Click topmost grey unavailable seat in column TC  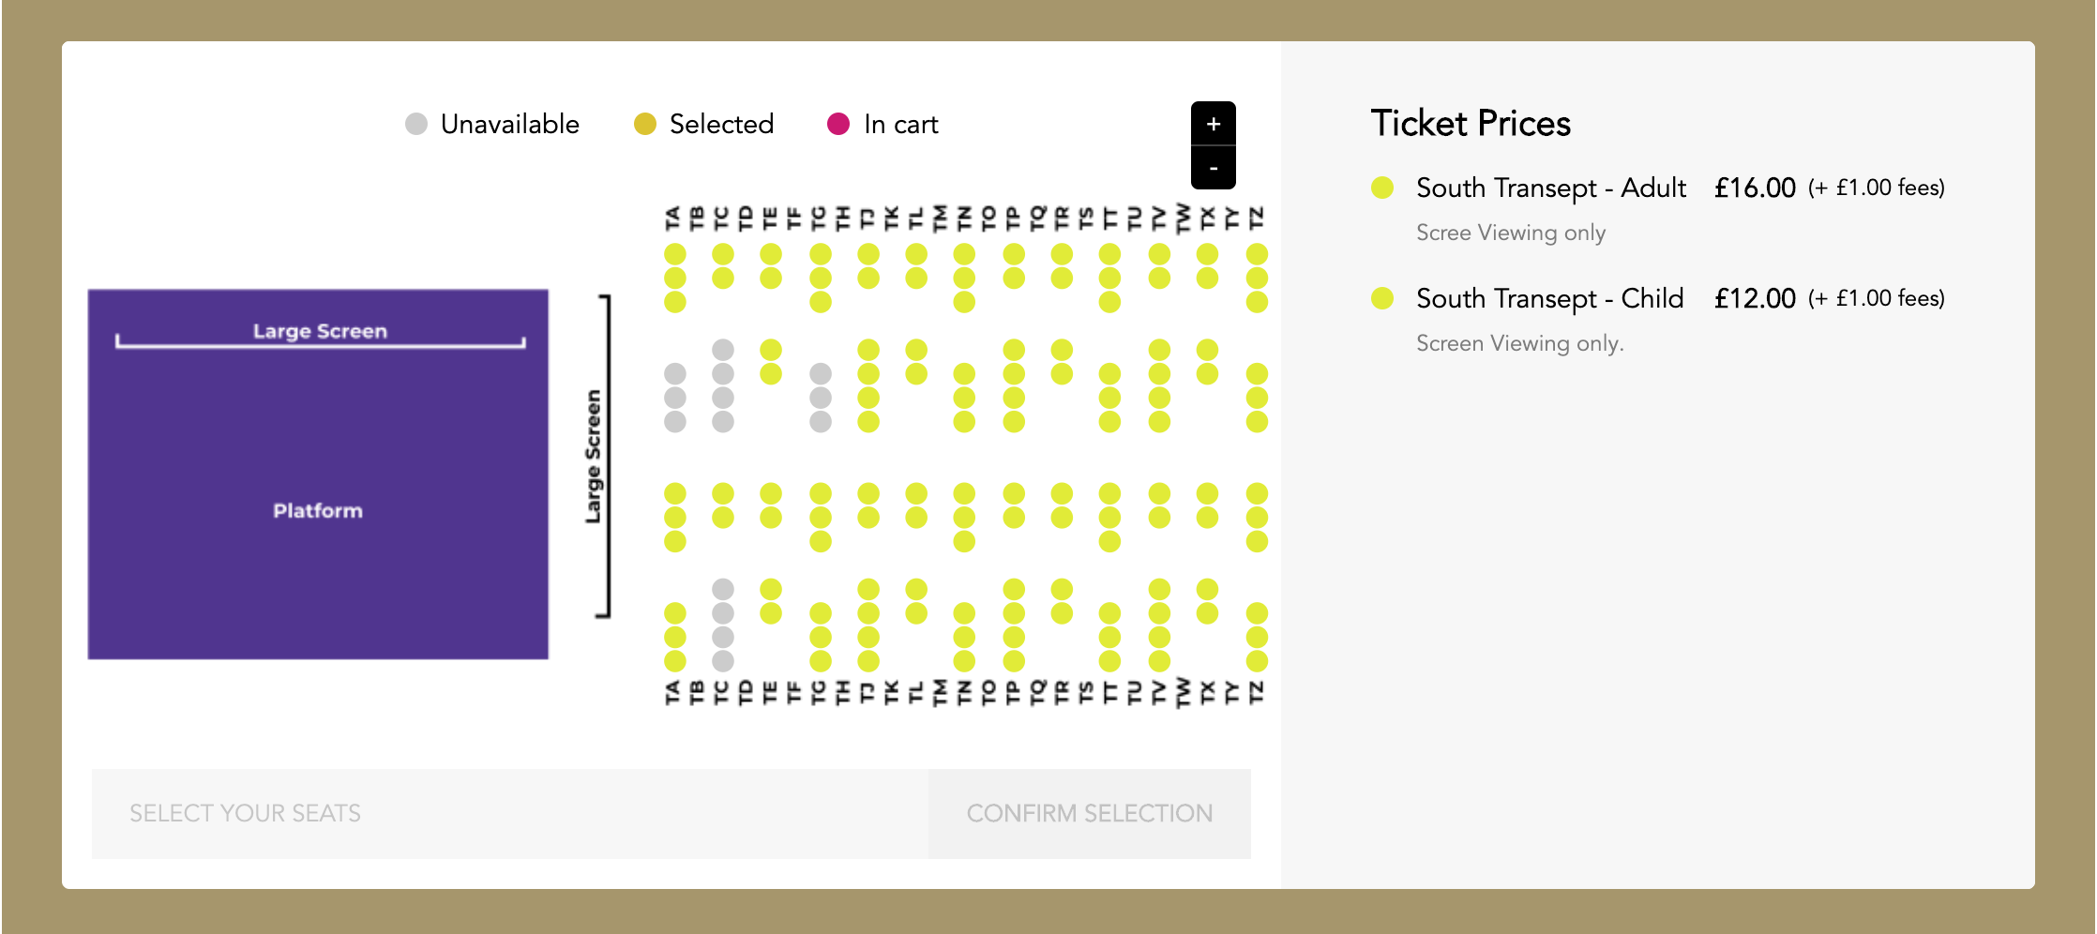click(x=723, y=350)
